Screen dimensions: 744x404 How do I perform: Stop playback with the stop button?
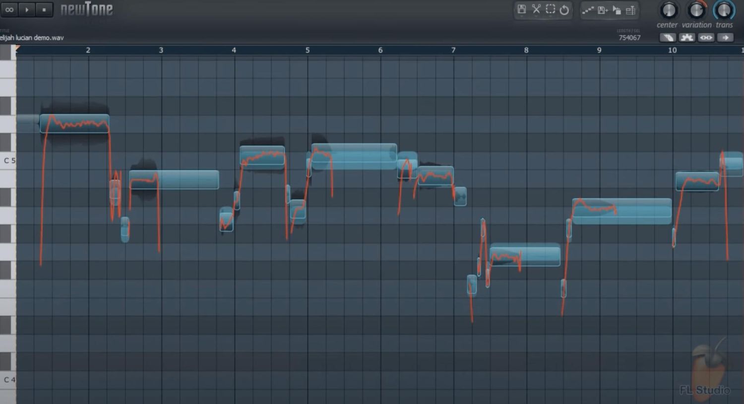(44, 9)
